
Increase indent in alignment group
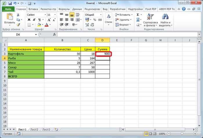[67, 25]
